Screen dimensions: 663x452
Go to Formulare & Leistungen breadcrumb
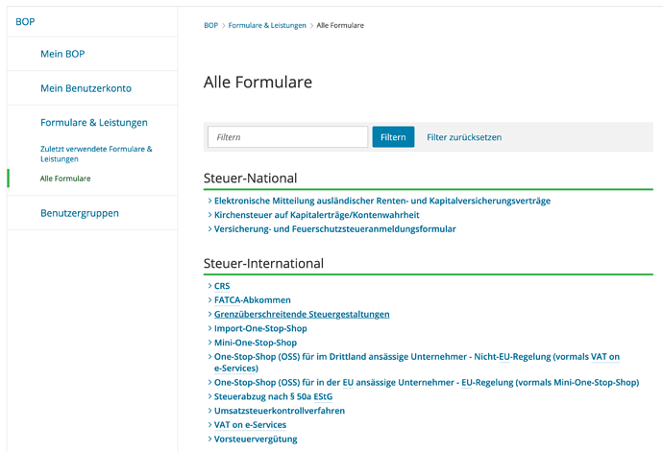[267, 25]
